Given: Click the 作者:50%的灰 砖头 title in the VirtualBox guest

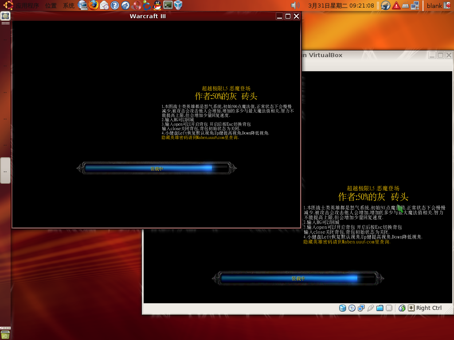Looking at the screenshot, I should pos(373,197).
